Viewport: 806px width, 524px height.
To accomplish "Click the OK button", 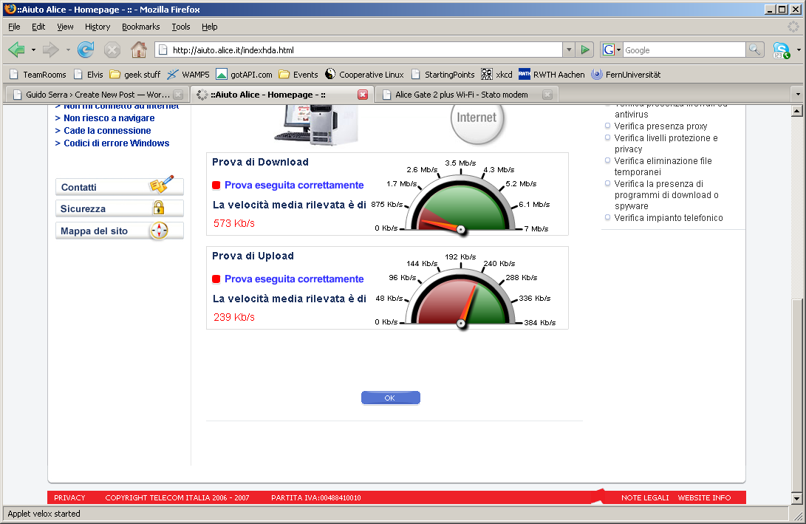I will [x=390, y=398].
